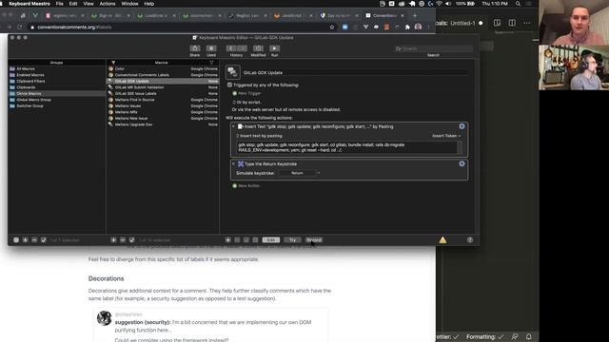Open gear menu of Insert Text action

pyautogui.click(x=462, y=126)
